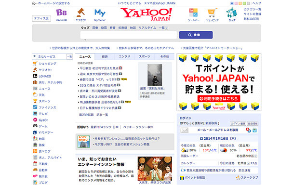This screenshot has width=293, height=185.
Task: Open the 23区に残る スタバ空白地帯 headline
Action: (x=98, y=85)
